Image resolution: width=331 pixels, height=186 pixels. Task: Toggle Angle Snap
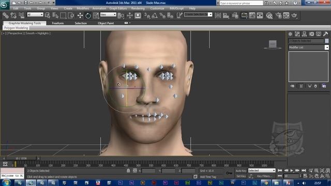(155, 16)
